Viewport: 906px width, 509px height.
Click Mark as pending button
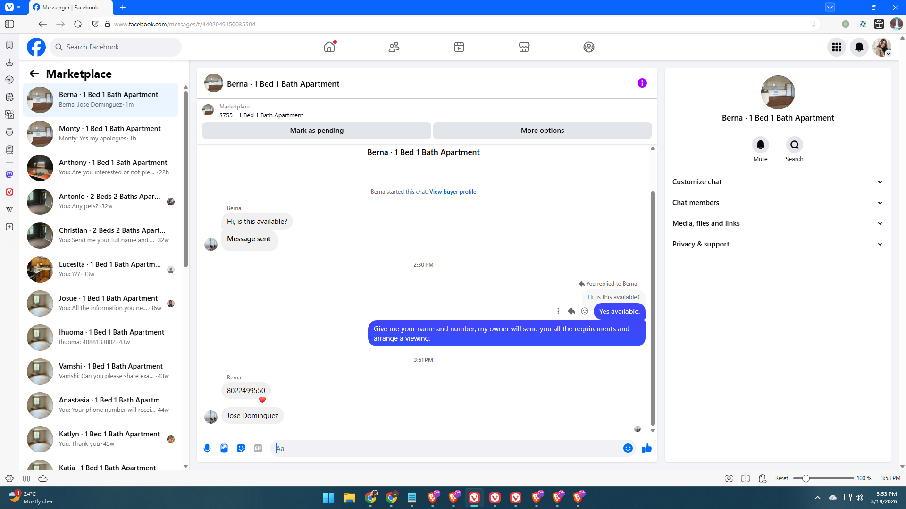point(317,131)
